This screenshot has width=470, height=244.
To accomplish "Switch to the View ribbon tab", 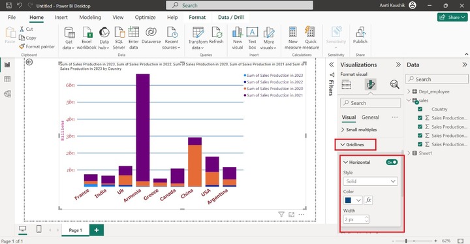I will point(117,17).
